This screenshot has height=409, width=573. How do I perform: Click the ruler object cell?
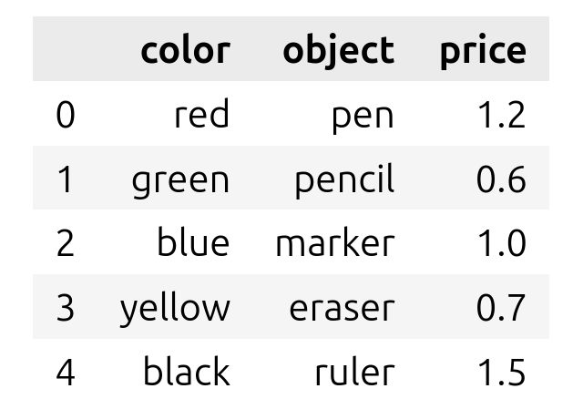(354, 372)
